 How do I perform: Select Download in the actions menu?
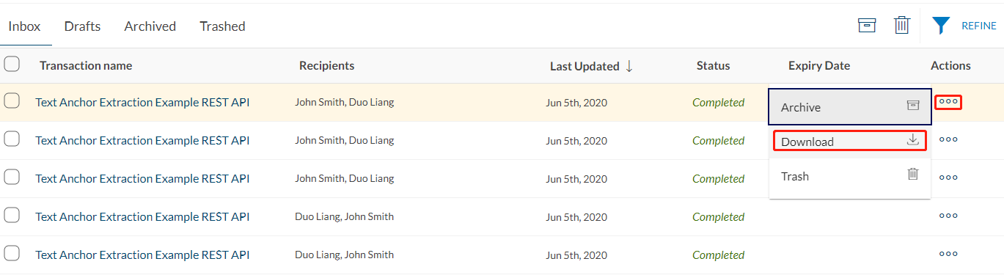850,141
